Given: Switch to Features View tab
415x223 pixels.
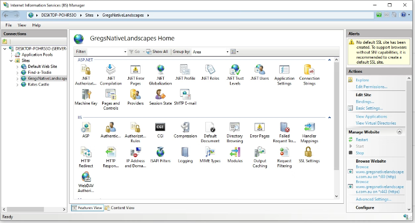Looking at the screenshot, I should coord(87,208).
